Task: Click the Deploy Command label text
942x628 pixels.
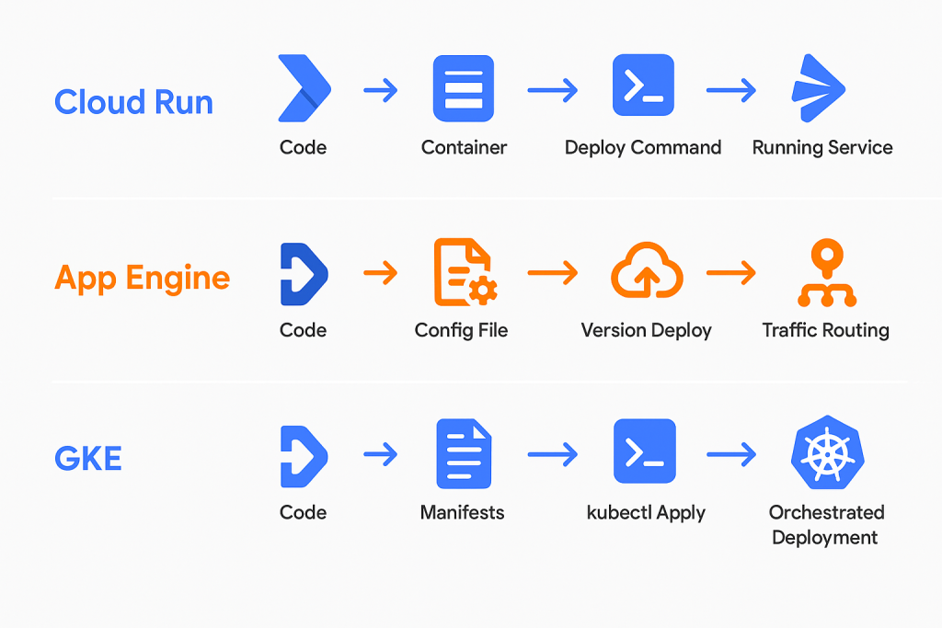Action: point(643,147)
